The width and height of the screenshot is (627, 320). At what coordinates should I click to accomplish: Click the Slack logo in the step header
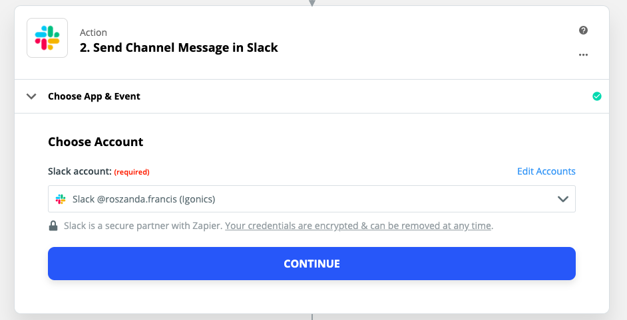coord(47,39)
